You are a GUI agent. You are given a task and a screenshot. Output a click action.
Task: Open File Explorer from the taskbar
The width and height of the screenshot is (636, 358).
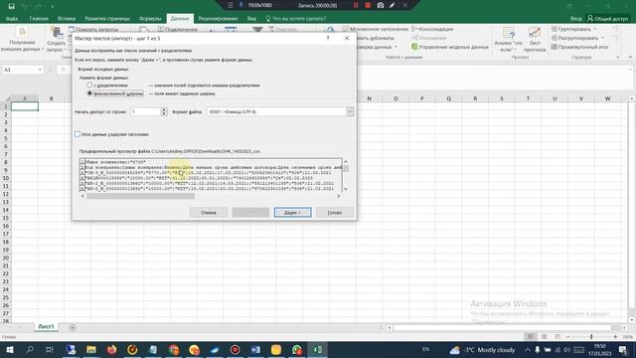pos(90,349)
